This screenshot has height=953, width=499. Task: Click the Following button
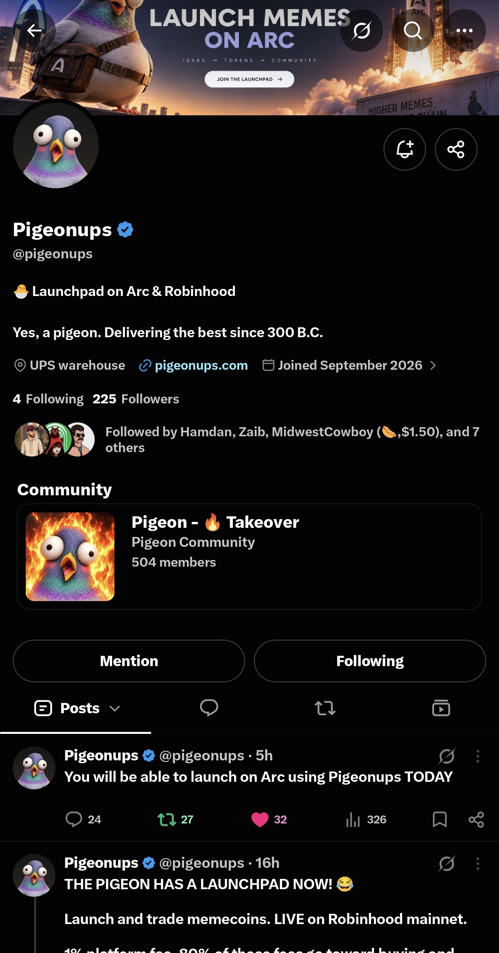[370, 661]
